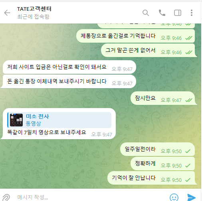Send message with the paper plane icon
202x201 pixels.
pos(191,197)
